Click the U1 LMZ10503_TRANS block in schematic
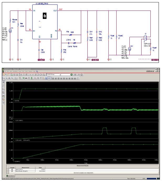 coord(45,22)
